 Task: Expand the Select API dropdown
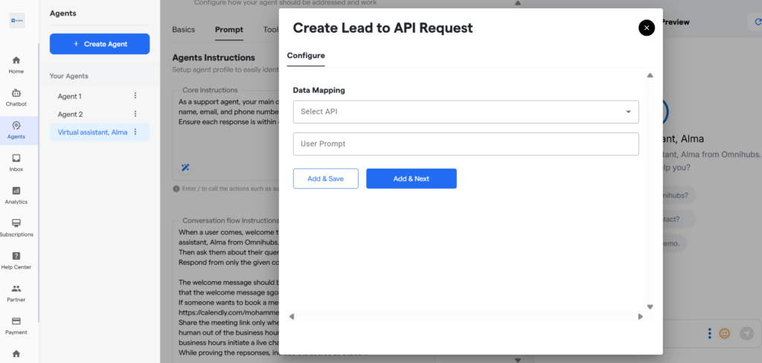(465, 112)
